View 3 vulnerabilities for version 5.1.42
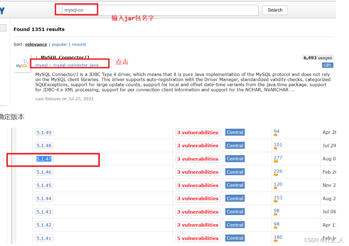This screenshot has width=349, height=246. (197, 225)
